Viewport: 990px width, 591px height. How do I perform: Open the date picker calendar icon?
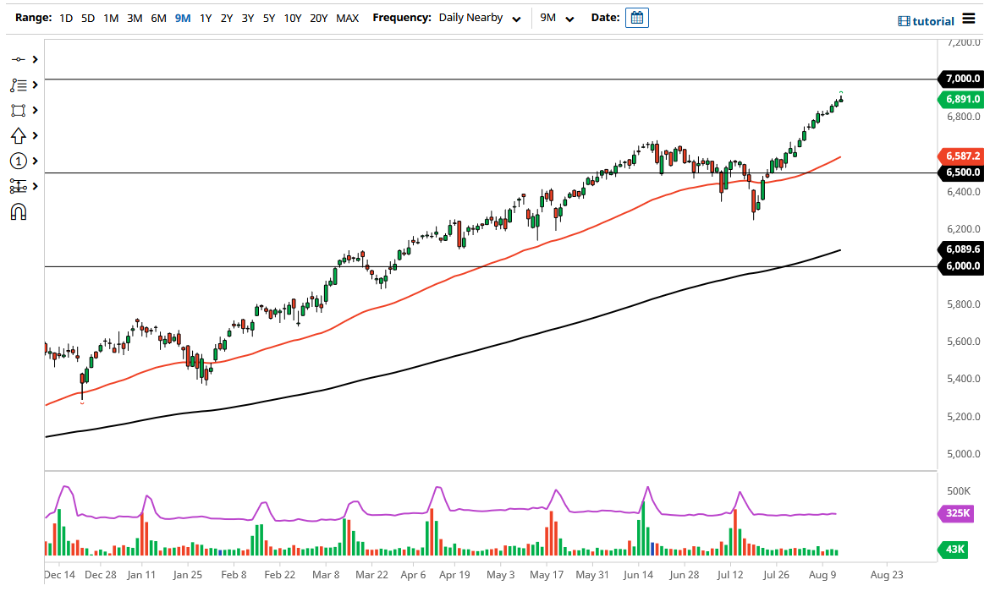click(x=635, y=17)
